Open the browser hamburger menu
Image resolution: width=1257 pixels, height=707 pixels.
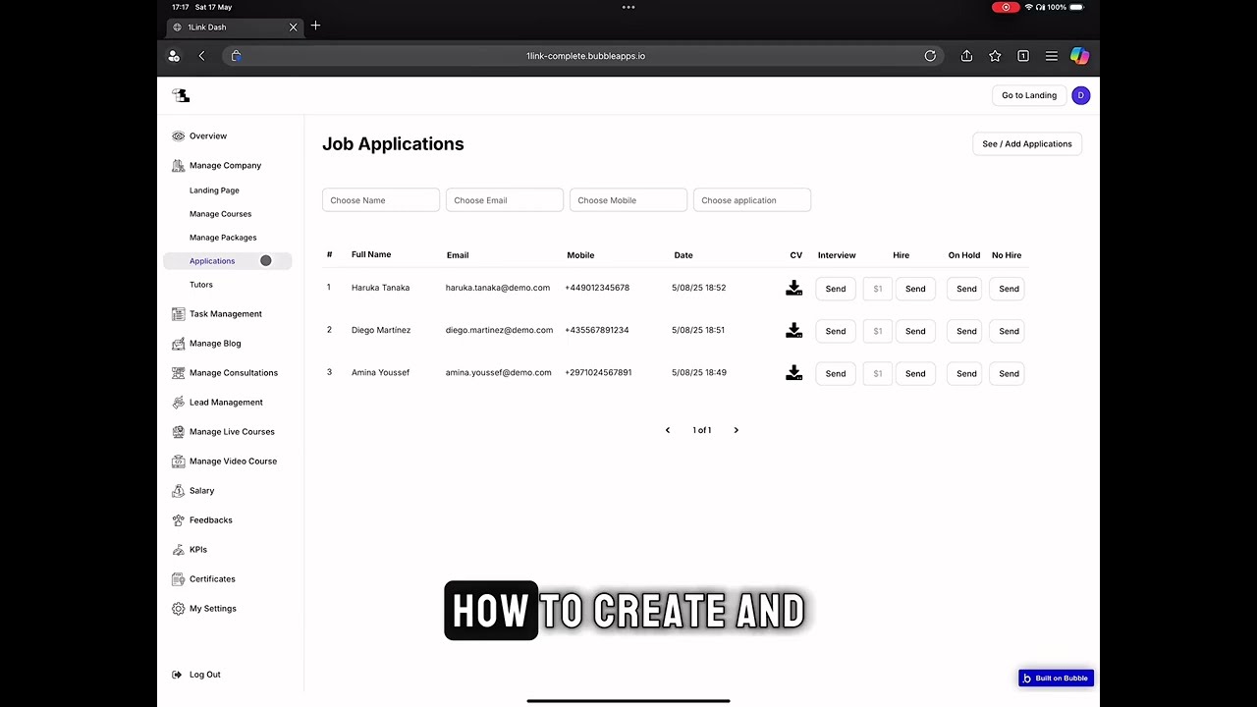click(x=1052, y=56)
